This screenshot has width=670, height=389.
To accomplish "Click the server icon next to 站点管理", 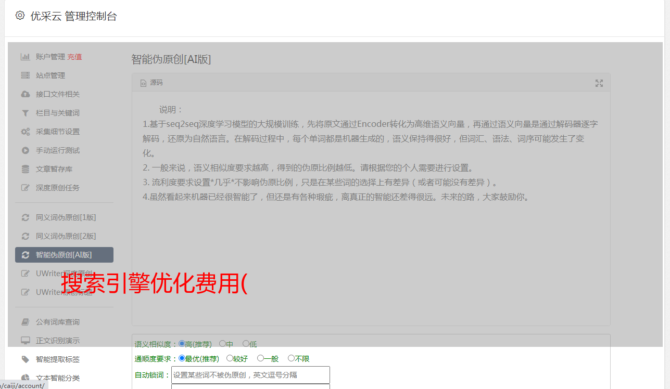I will pos(25,75).
